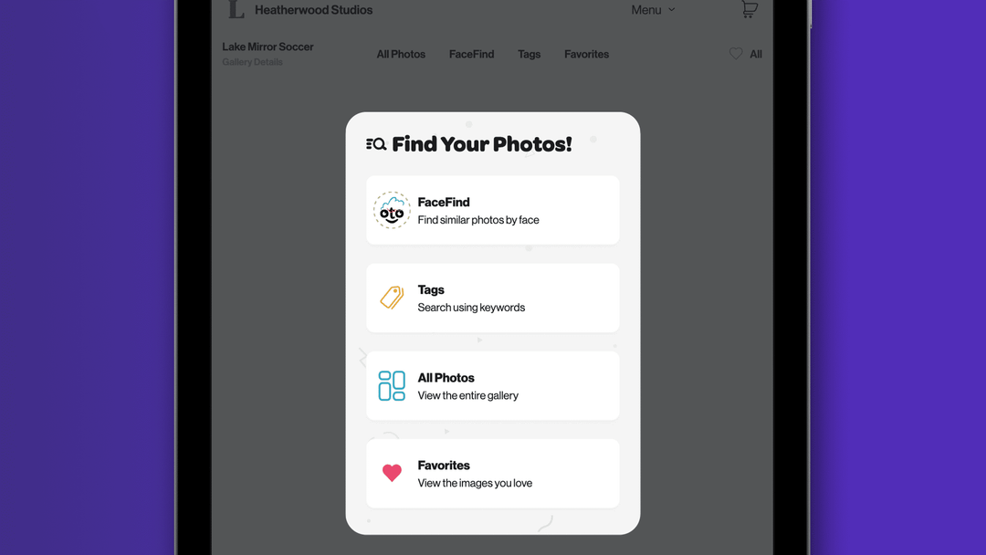This screenshot has width=986, height=555.
Task: Open the Favorites tab in the navigation
Action: tap(586, 54)
